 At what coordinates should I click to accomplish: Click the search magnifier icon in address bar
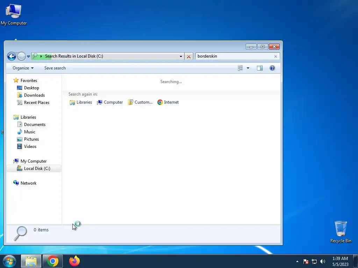35,56
